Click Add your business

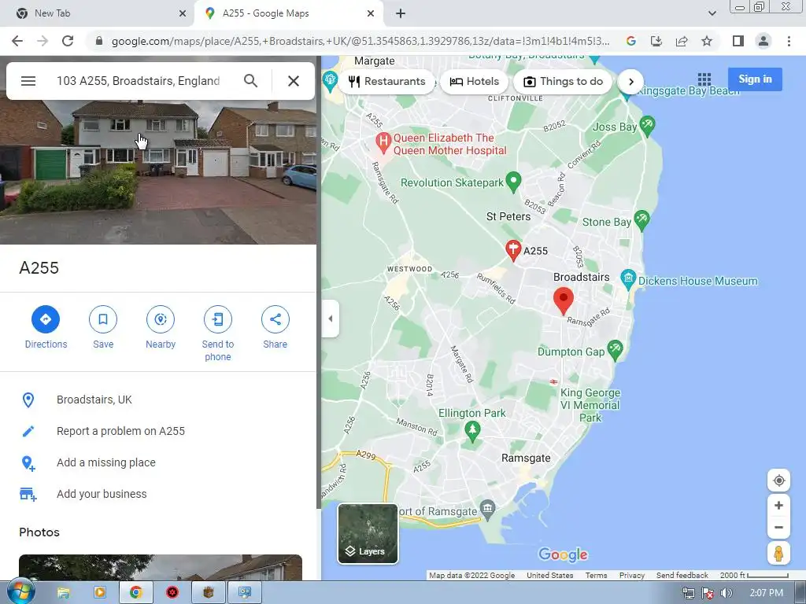pos(102,494)
